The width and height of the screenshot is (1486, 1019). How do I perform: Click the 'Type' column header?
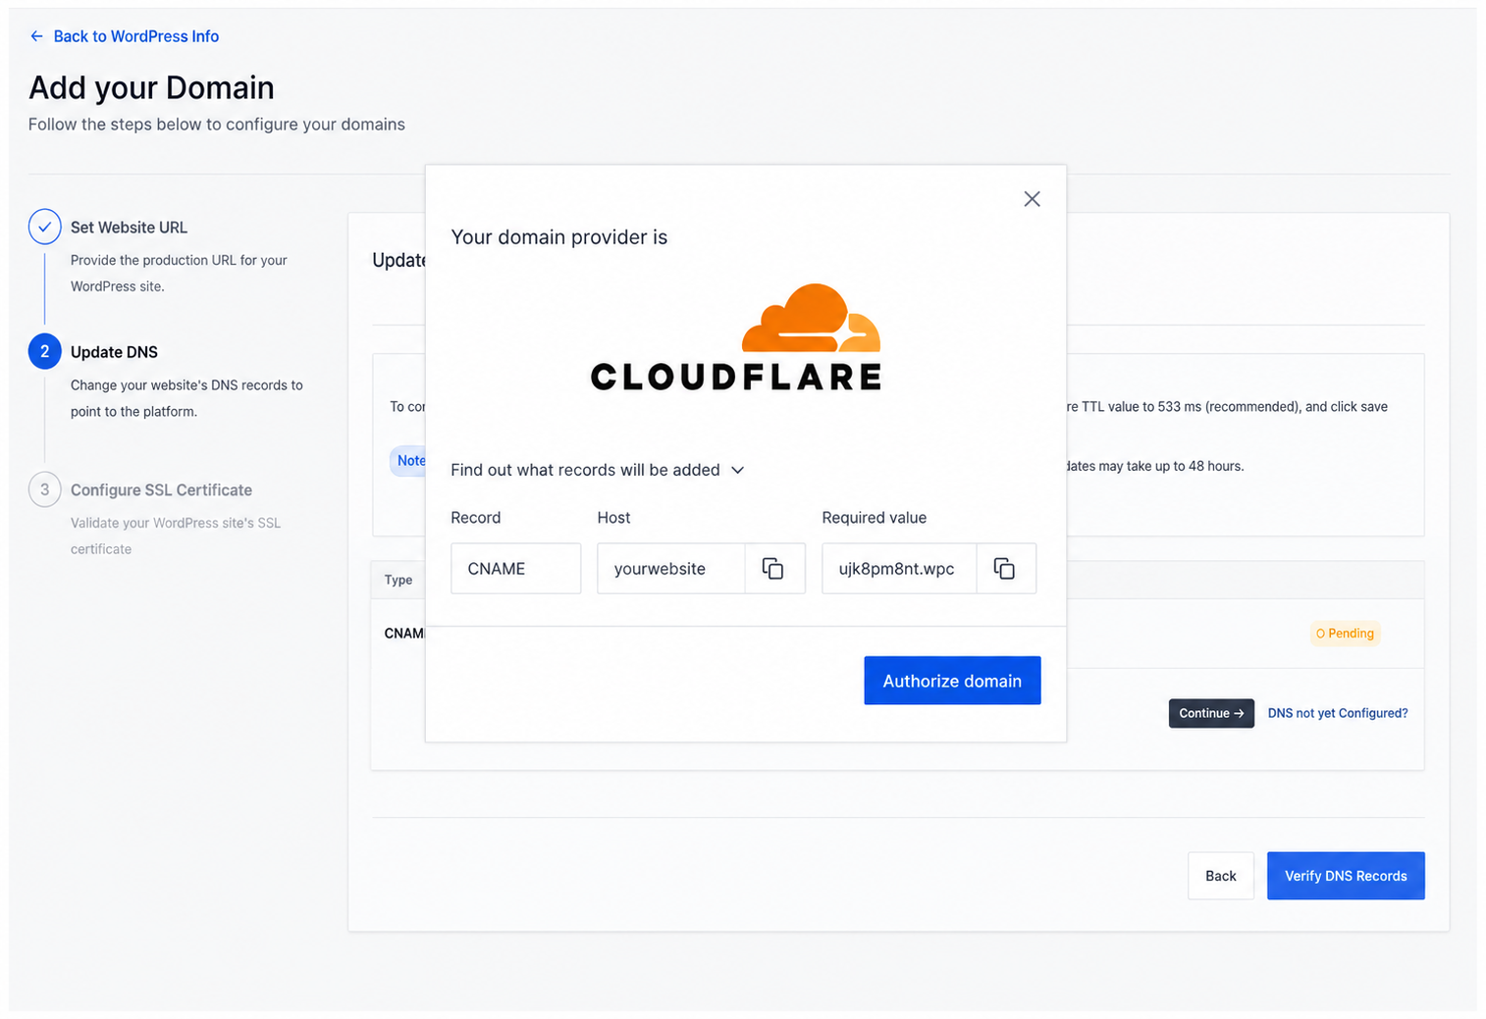pyautogui.click(x=398, y=580)
